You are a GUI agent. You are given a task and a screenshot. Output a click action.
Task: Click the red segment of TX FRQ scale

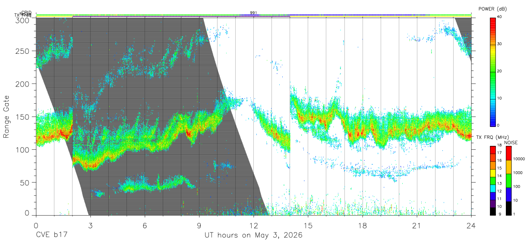click(493, 150)
